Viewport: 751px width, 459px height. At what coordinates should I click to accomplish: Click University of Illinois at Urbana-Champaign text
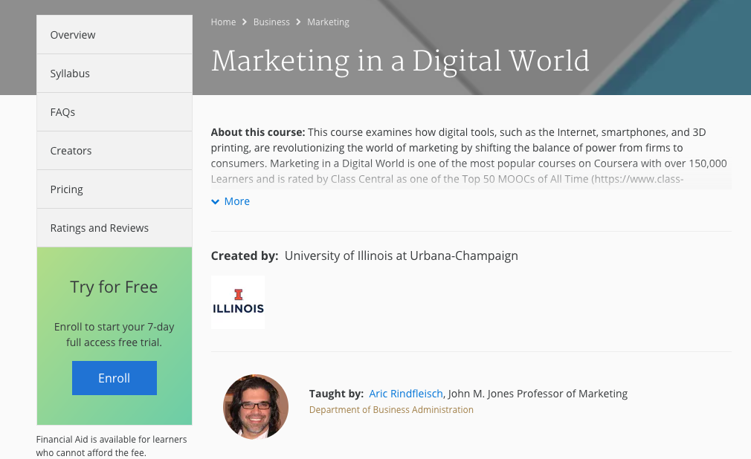(401, 255)
